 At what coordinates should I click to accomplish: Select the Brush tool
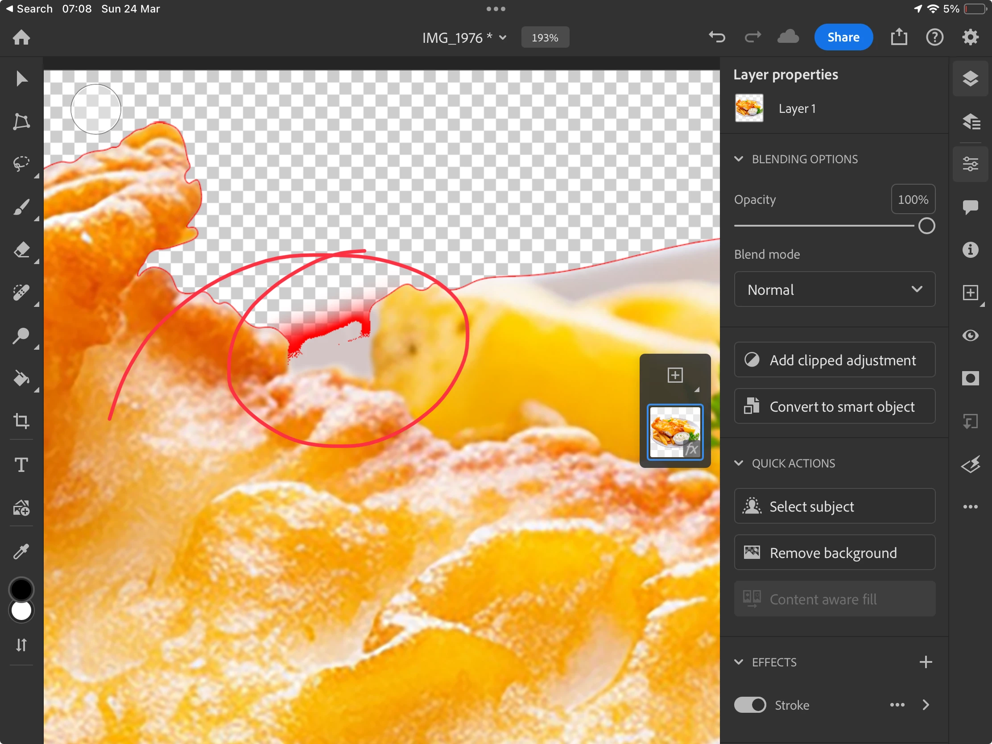pos(21,207)
